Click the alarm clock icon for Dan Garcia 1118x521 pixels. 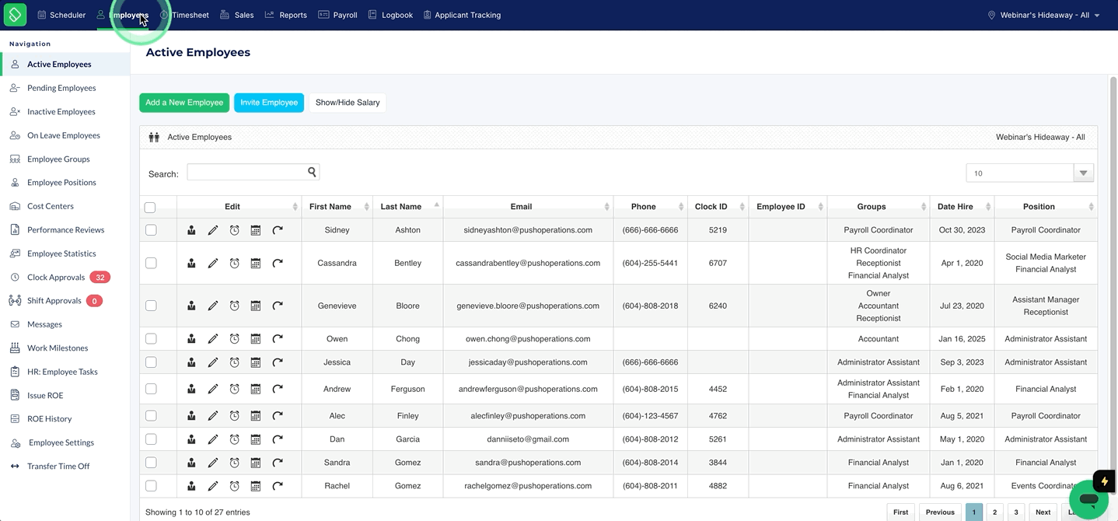[234, 439]
